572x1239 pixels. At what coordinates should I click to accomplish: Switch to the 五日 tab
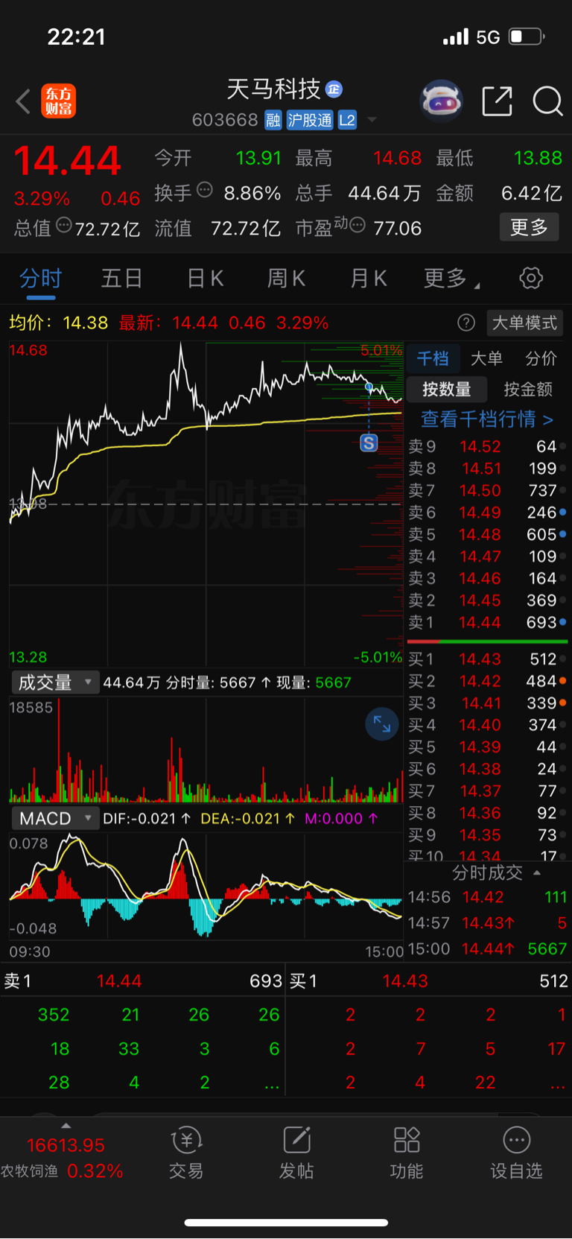pyautogui.click(x=121, y=279)
